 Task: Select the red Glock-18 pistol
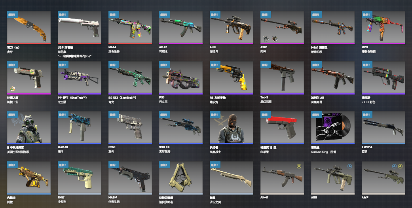coord(282,128)
